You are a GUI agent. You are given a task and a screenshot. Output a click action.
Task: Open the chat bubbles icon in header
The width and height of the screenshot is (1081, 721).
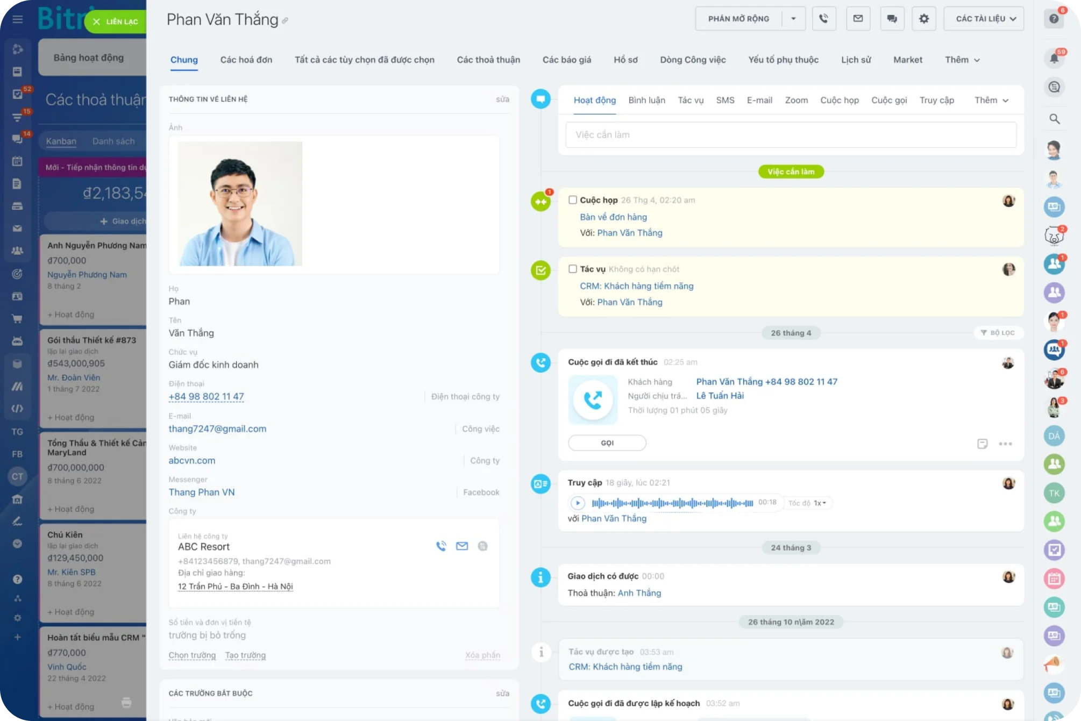click(x=892, y=19)
